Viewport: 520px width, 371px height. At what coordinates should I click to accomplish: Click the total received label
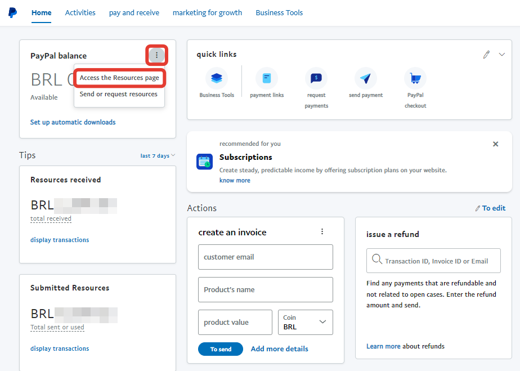(51, 218)
